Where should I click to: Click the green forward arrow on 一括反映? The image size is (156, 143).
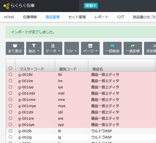tap(133, 46)
